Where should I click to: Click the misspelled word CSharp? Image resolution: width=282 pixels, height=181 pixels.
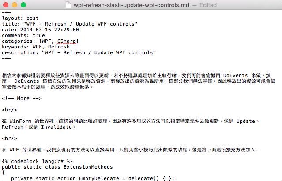67,41
